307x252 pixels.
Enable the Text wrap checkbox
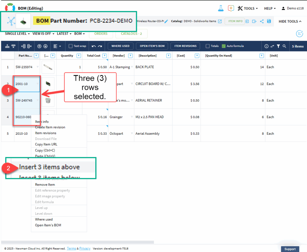(70, 46)
